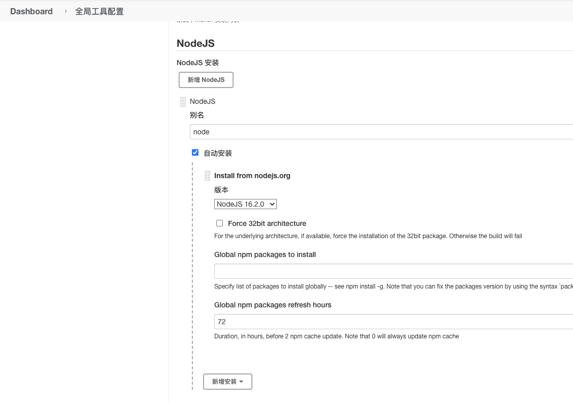Click the Global npm packages to install label
Image resolution: width=573 pixels, height=403 pixels.
tap(265, 254)
